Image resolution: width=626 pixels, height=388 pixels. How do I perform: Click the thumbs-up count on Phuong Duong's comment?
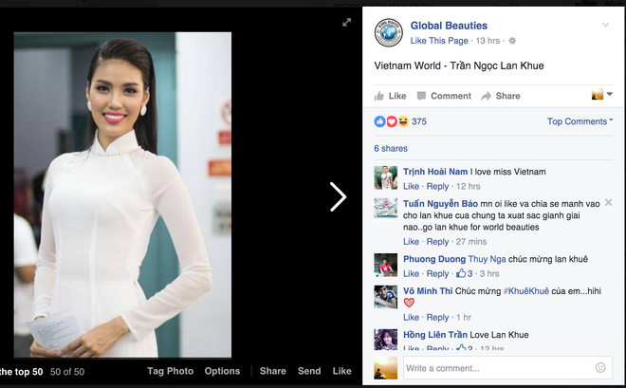464,274
